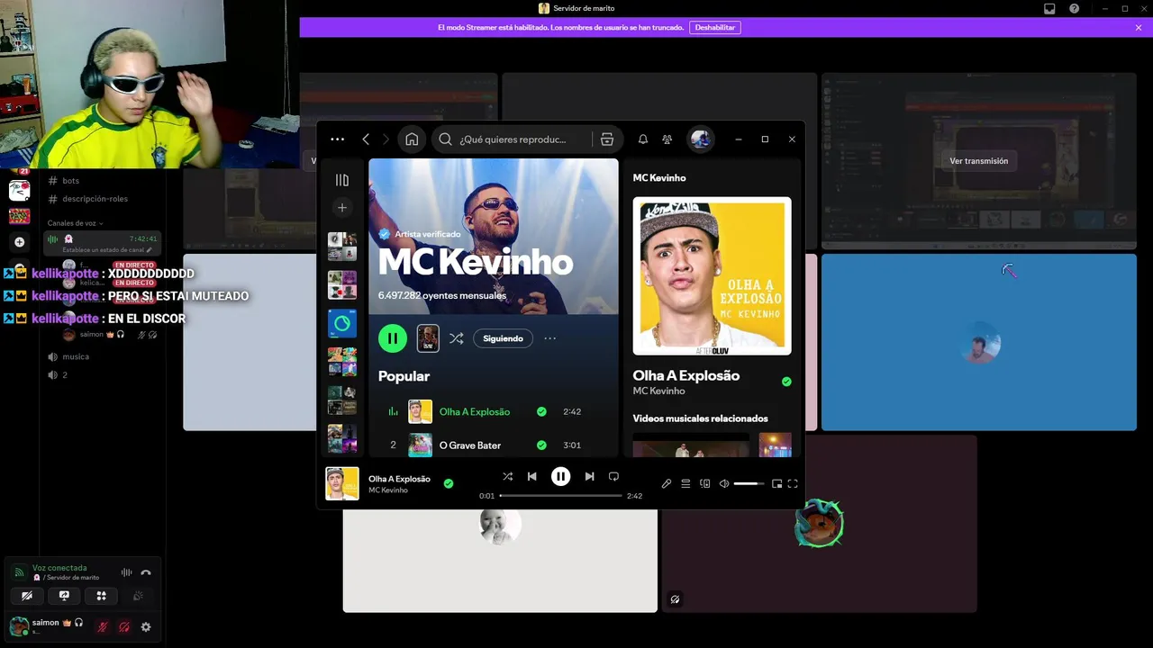Toggle saved checkmark for Olha A Explosão row
This screenshot has width=1153, height=648.
pyautogui.click(x=541, y=412)
